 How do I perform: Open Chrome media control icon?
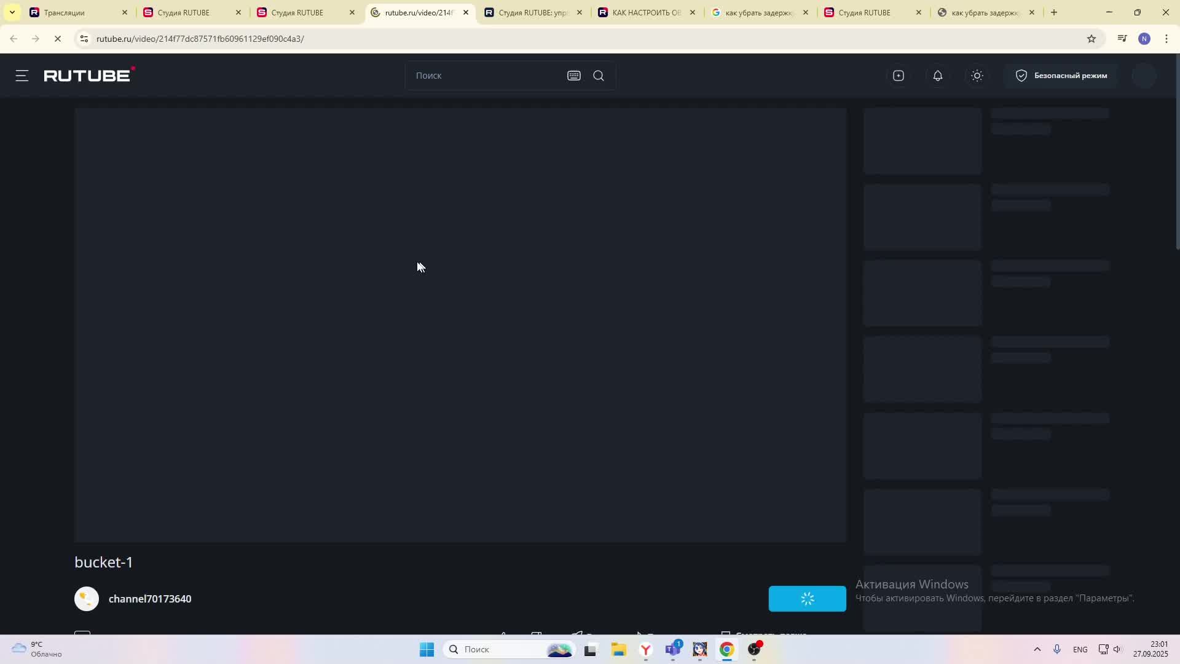pos(1122,39)
